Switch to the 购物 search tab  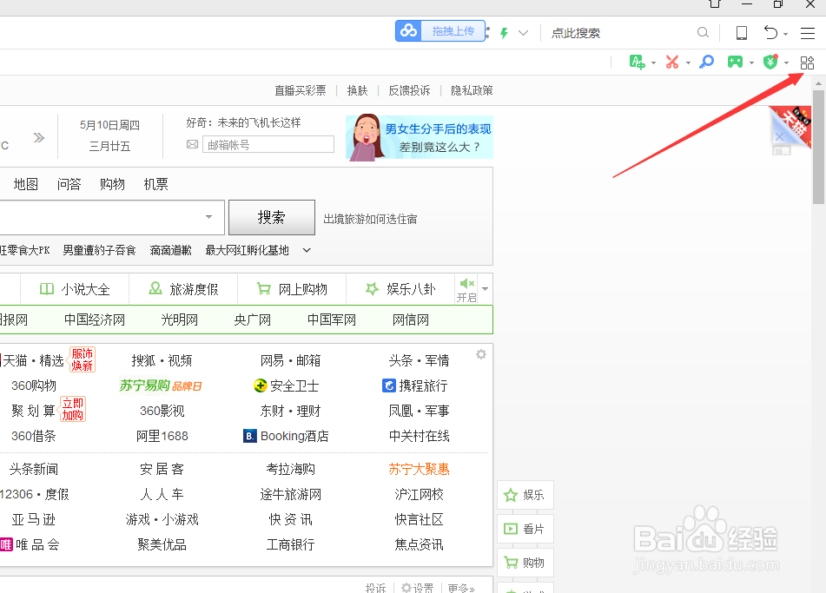(x=112, y=184)
